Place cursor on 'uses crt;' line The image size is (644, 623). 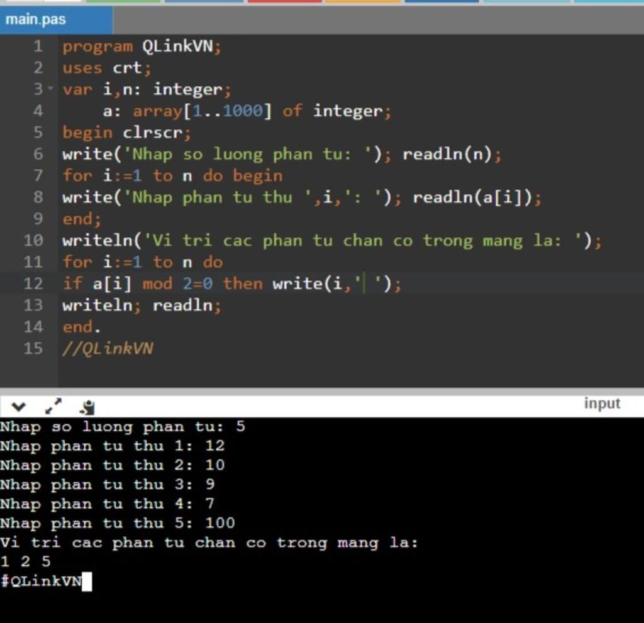pos(107,68)
